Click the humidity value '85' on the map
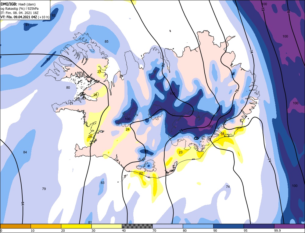This screenshot has width=305, height=233. tap(106, 41)
